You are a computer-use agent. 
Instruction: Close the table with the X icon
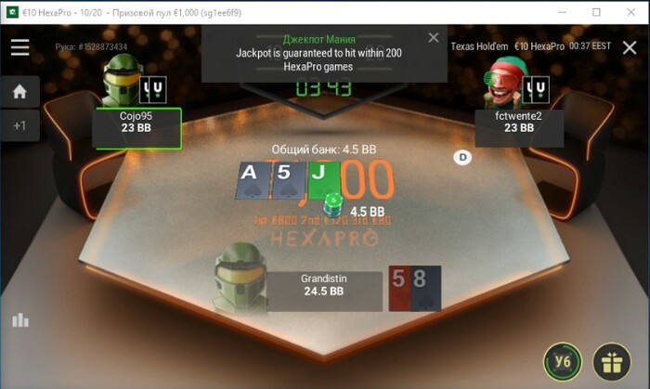pos(630,47)
